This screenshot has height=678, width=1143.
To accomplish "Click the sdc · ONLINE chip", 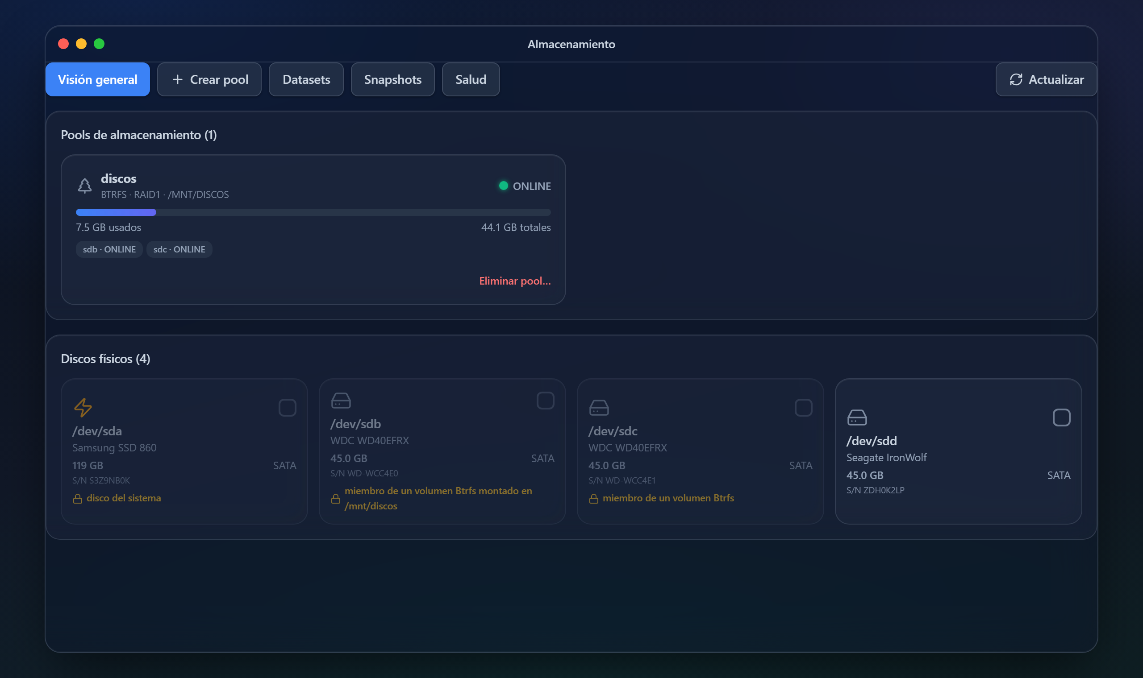I will [179, 249].
